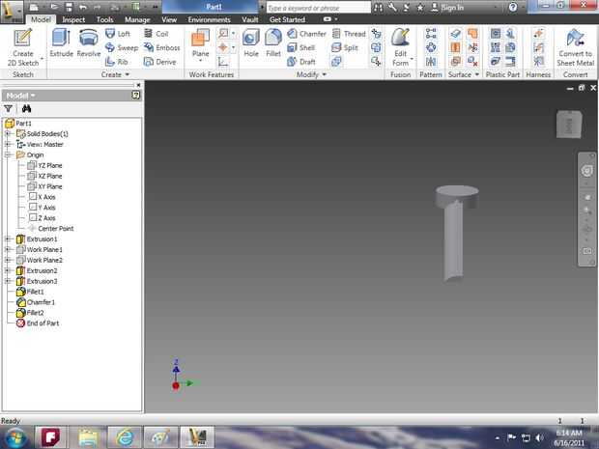Open the Create panel dropdown

click(115, 74)
